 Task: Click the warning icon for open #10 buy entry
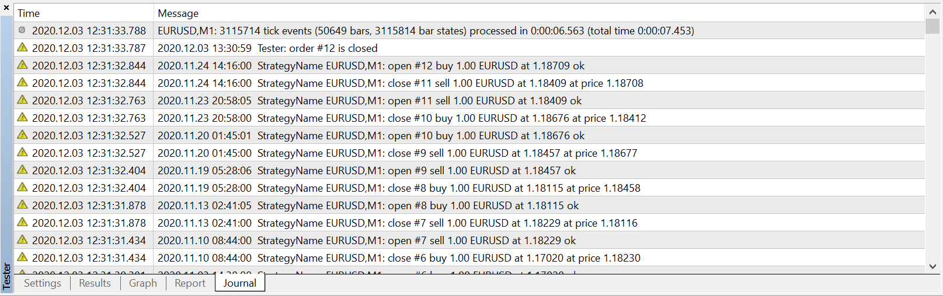pos(22,135)
